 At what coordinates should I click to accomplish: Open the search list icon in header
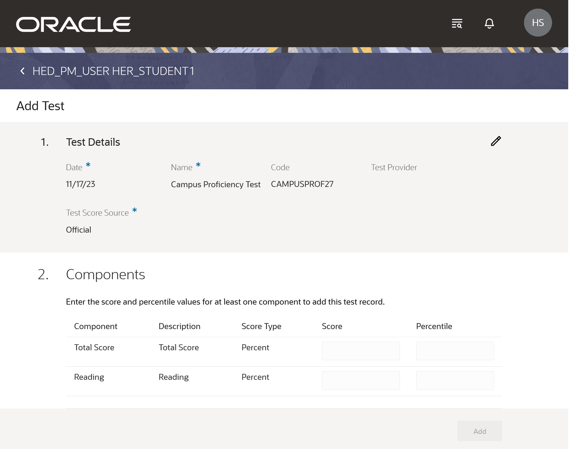[x=457, y=23]
